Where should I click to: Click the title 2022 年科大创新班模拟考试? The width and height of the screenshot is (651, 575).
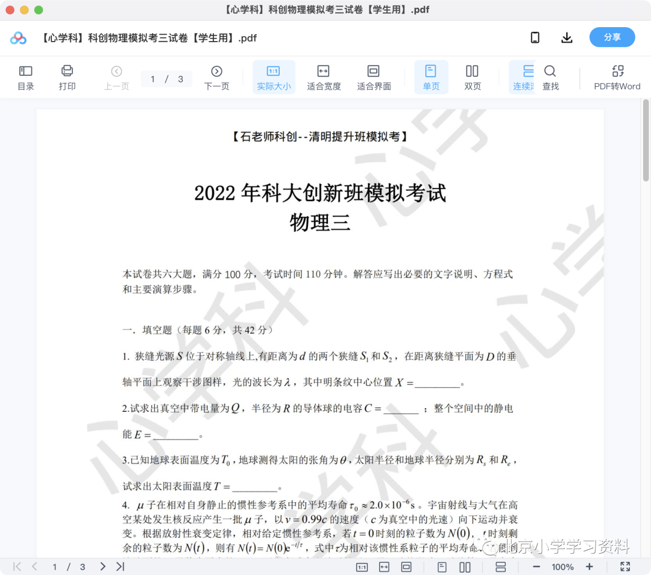coord(319,193)
